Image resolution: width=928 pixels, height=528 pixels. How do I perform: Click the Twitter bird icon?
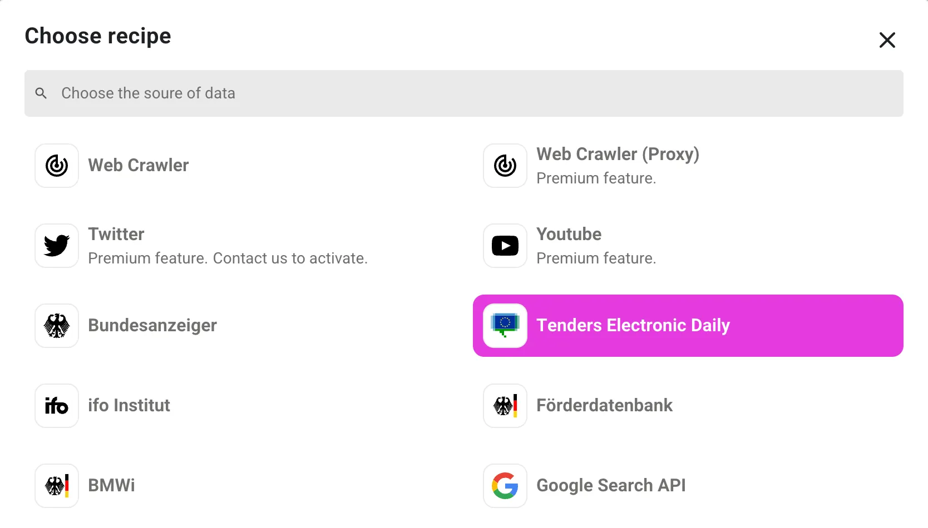pos(57,246)
